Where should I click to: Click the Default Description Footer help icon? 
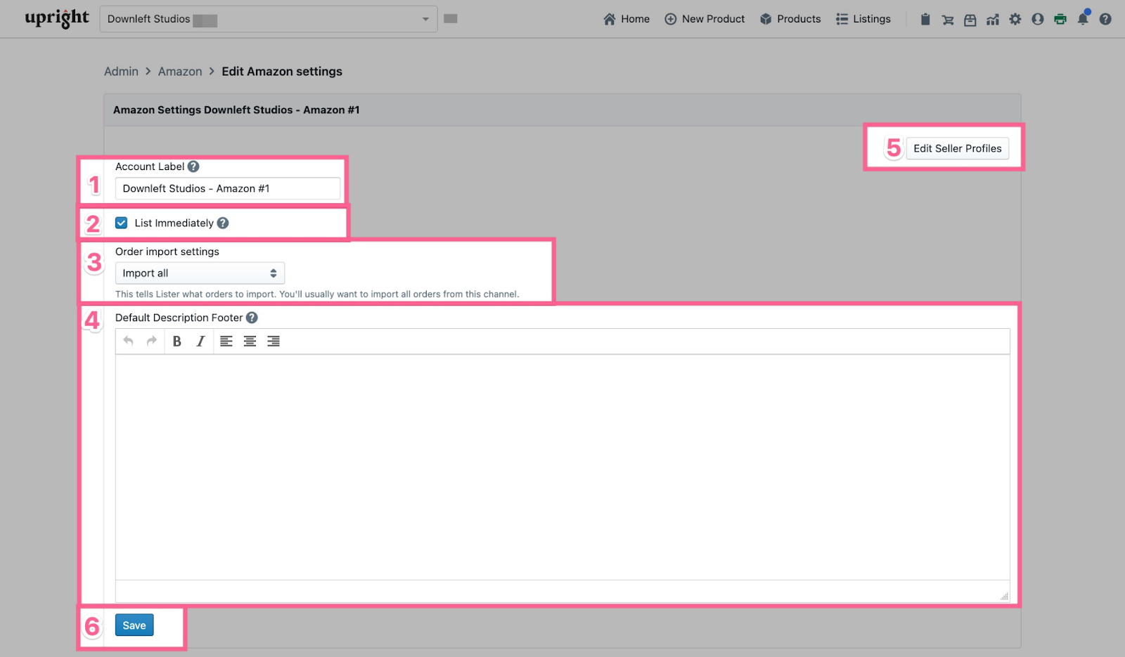pyautogui.click(x=252, y=318)
